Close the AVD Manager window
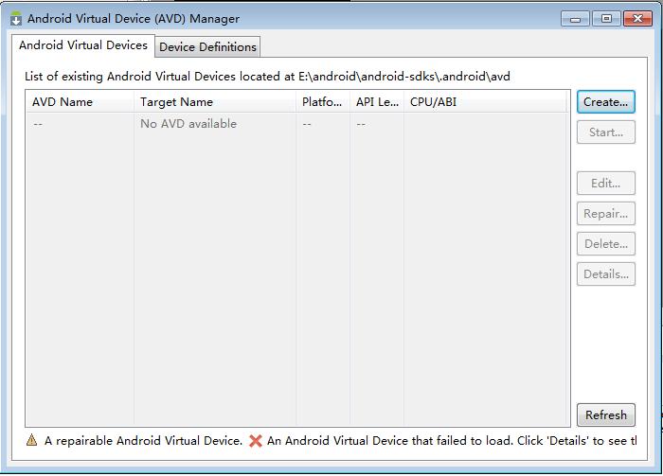 click(x=637, y=19)
